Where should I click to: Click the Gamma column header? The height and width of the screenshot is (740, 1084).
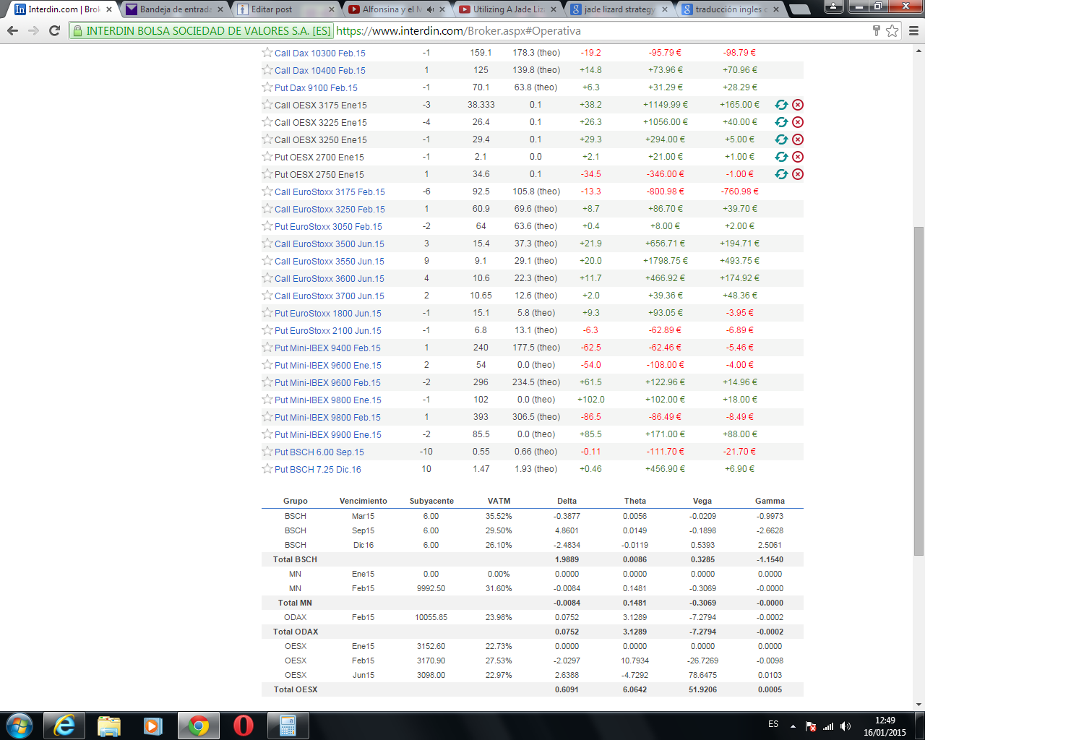[x=770, y=501]
